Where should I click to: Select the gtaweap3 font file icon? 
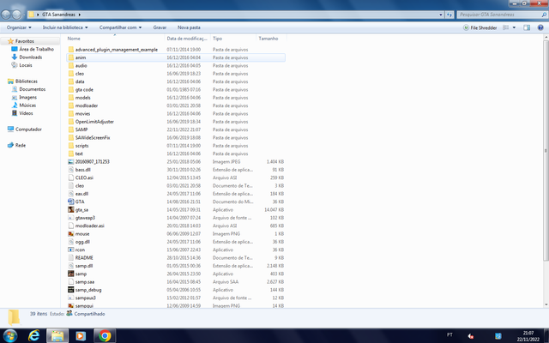(71, 218)
